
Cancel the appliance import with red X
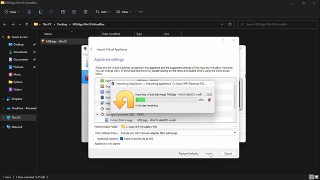coord(209,100)
